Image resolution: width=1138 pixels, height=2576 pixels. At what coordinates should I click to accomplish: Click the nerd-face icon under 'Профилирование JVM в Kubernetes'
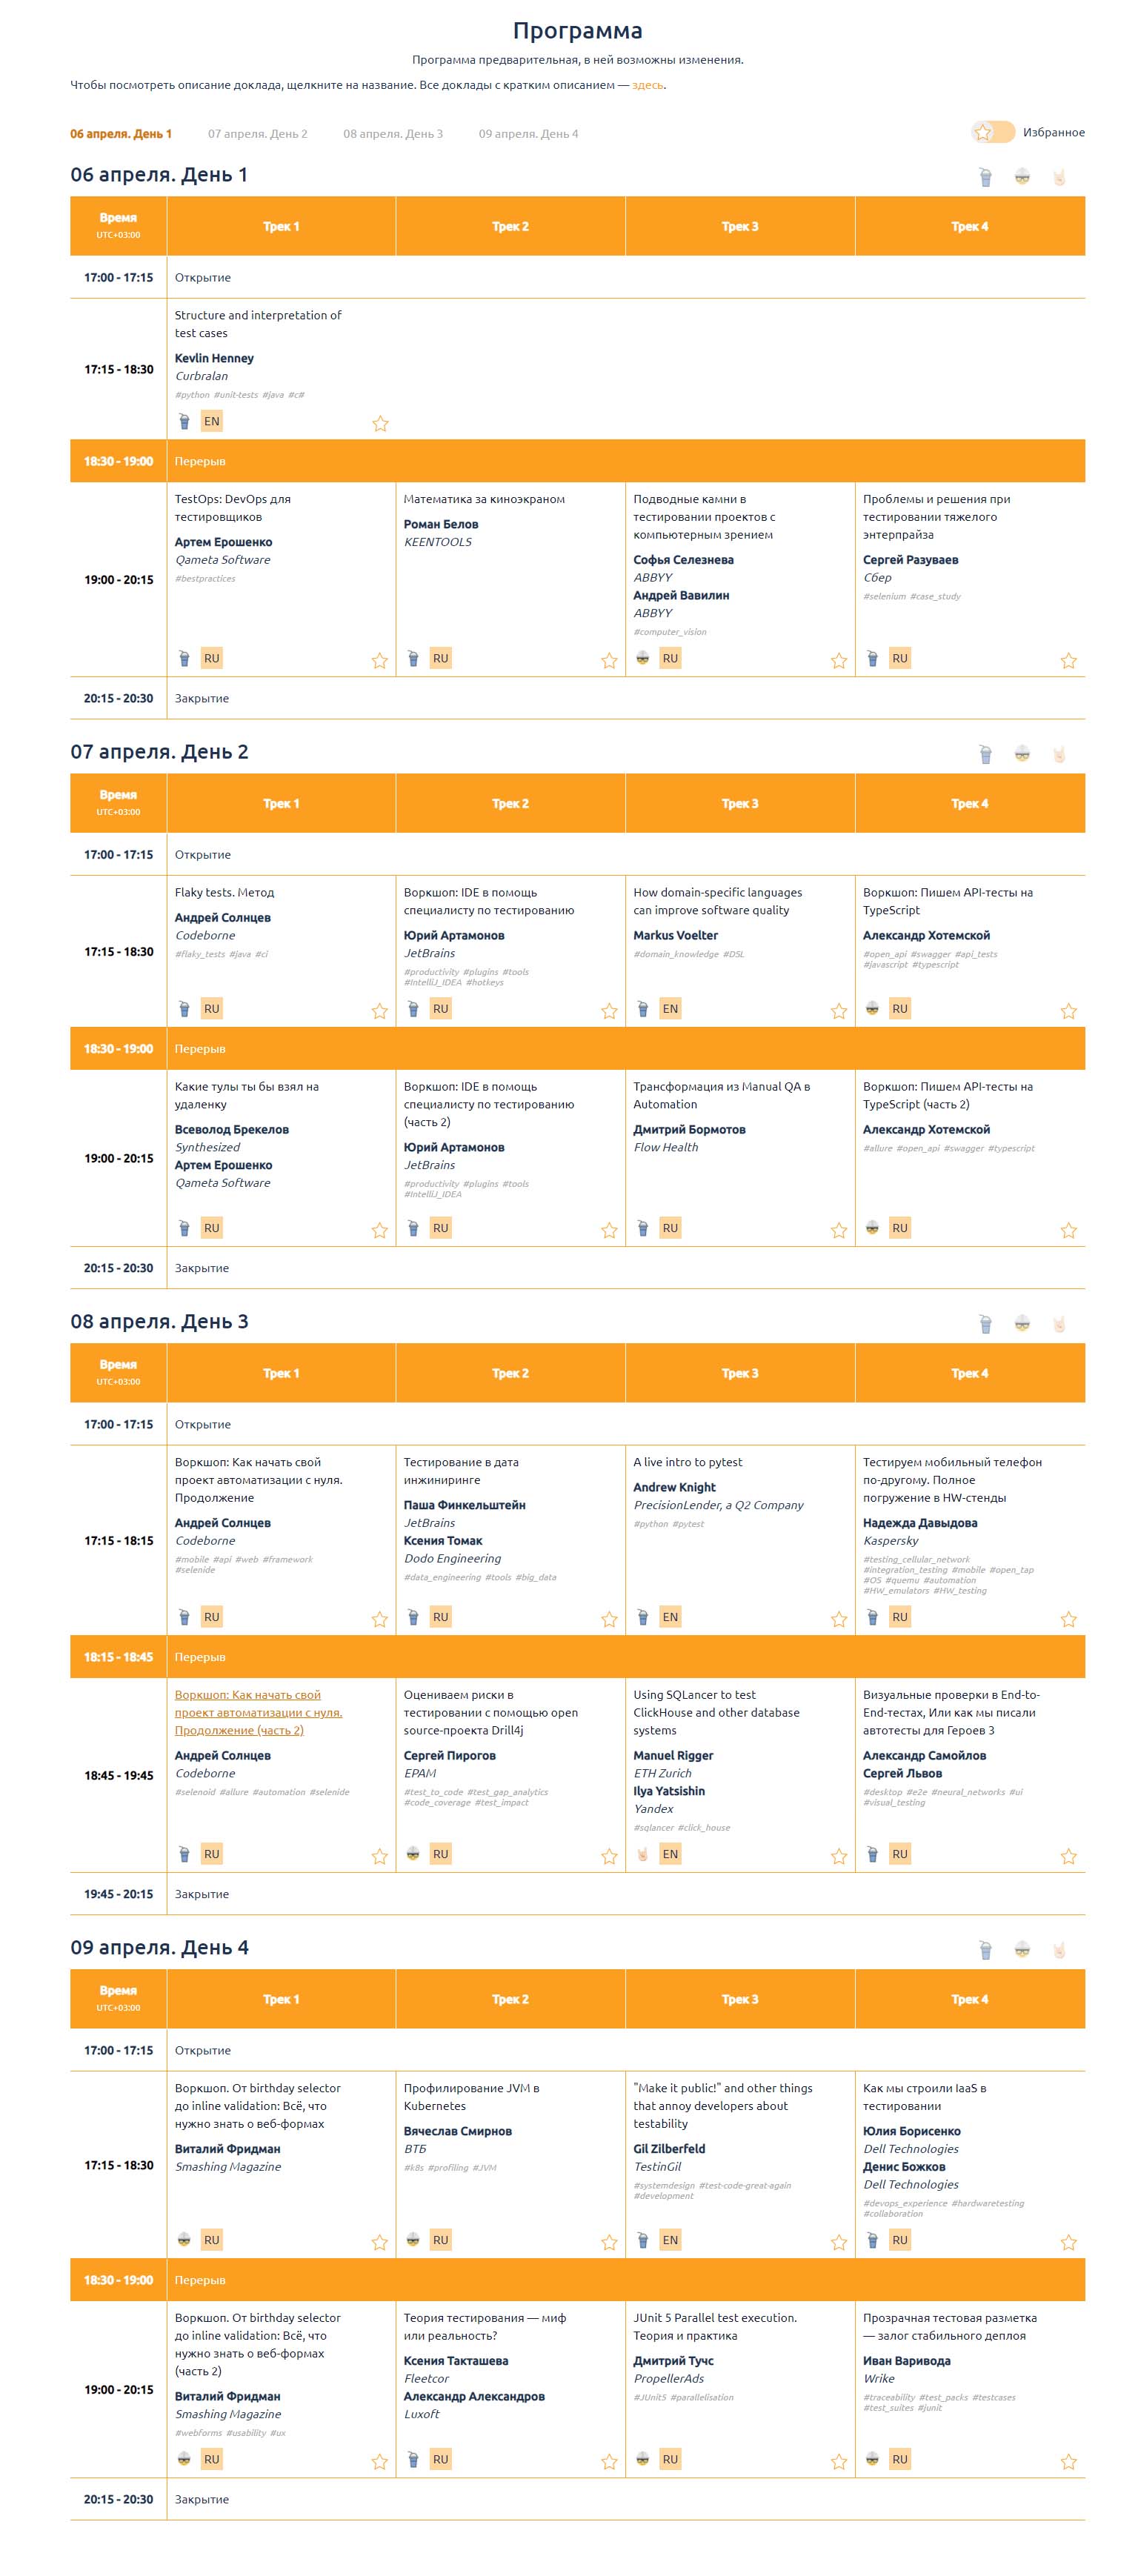(413, 2241)
